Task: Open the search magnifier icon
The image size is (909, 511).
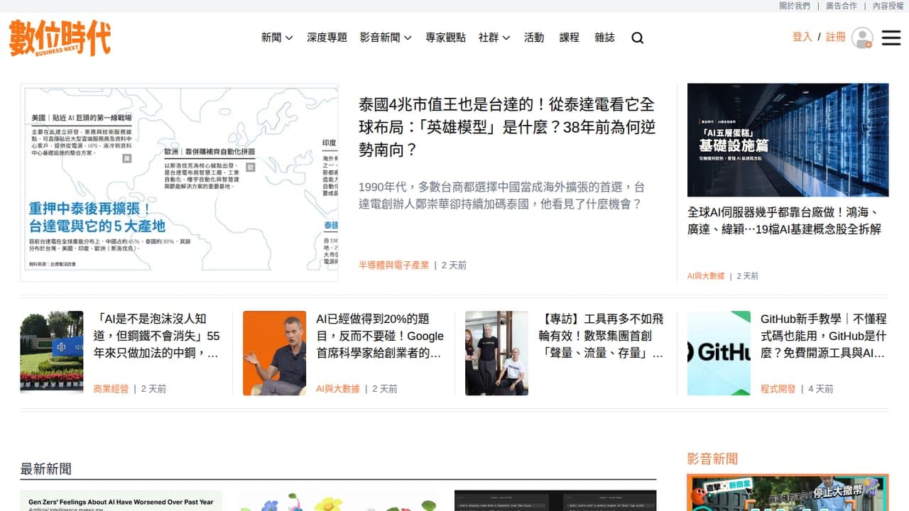Action: [x=637, y=38]
